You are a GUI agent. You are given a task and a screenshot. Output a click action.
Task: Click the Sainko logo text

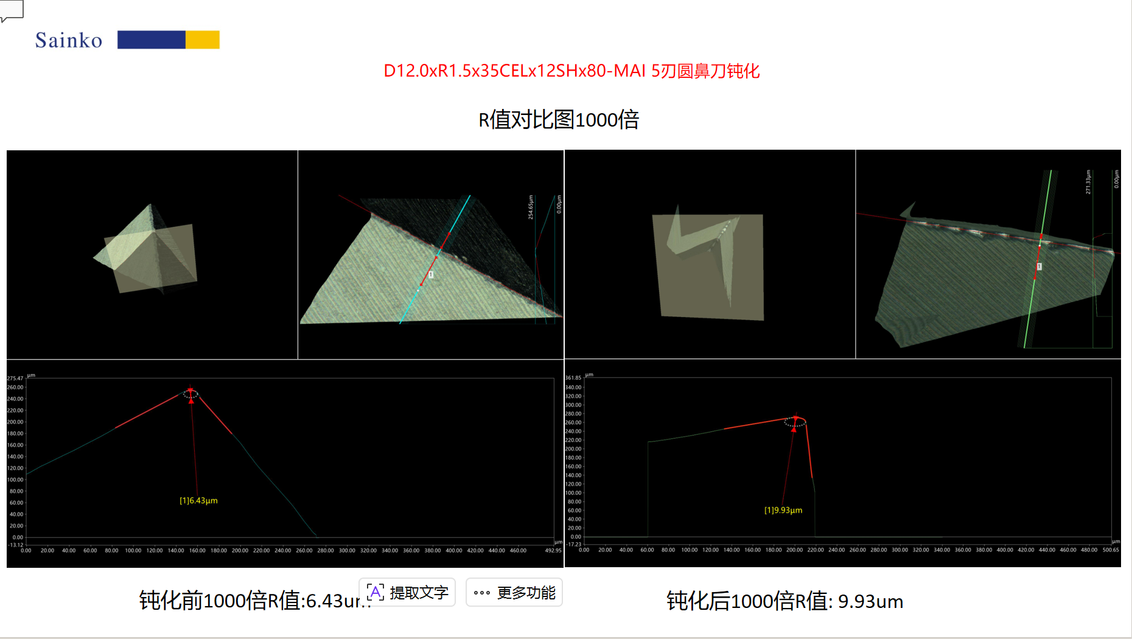pos(69,40)
